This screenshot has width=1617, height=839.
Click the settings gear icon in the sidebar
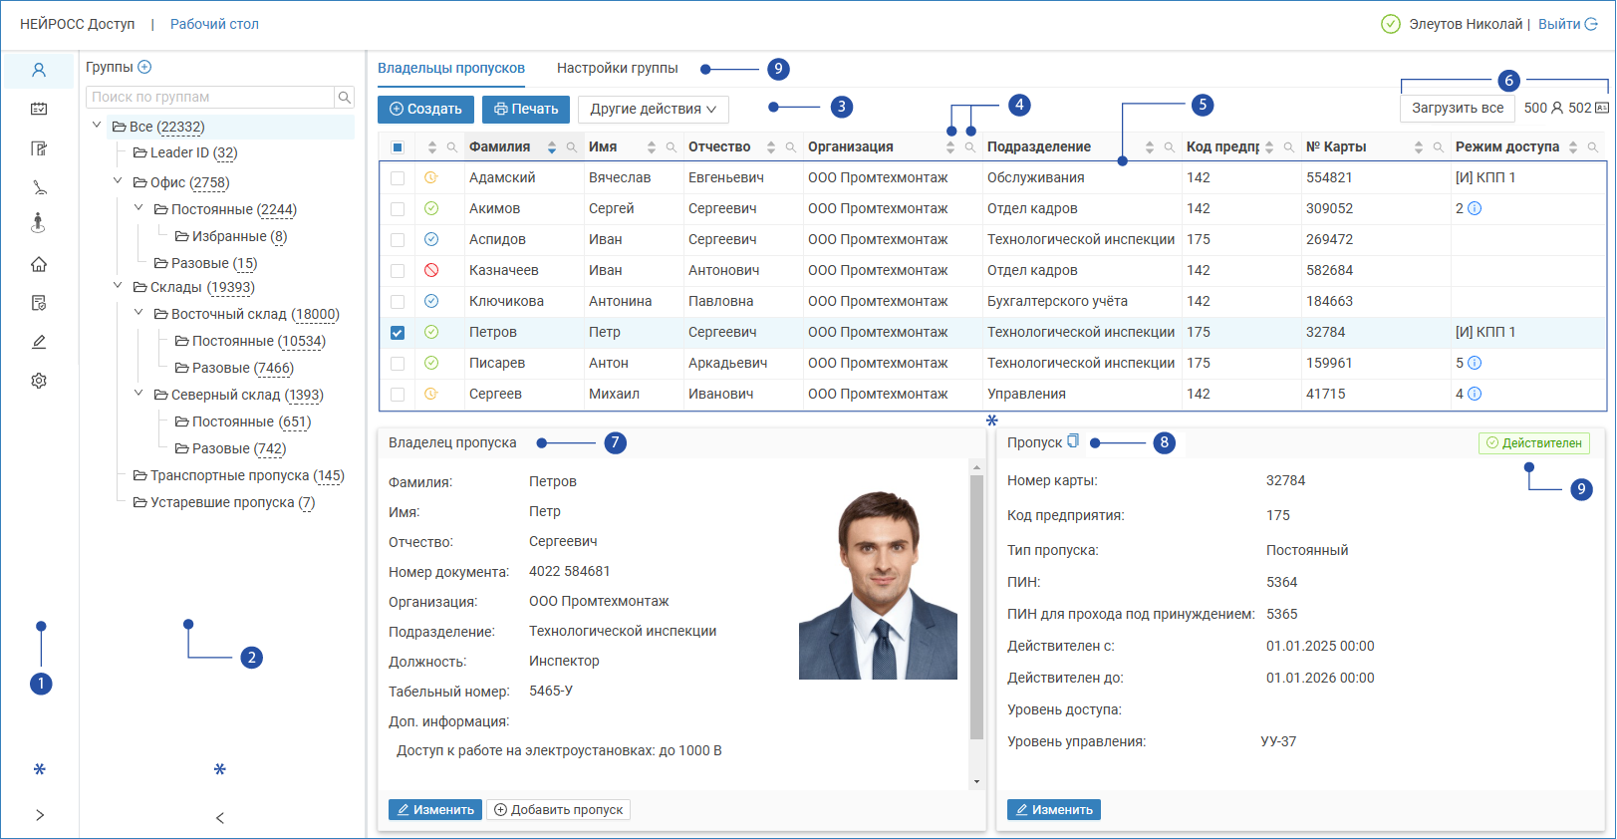pyautogui.click(x=39, y=381)
